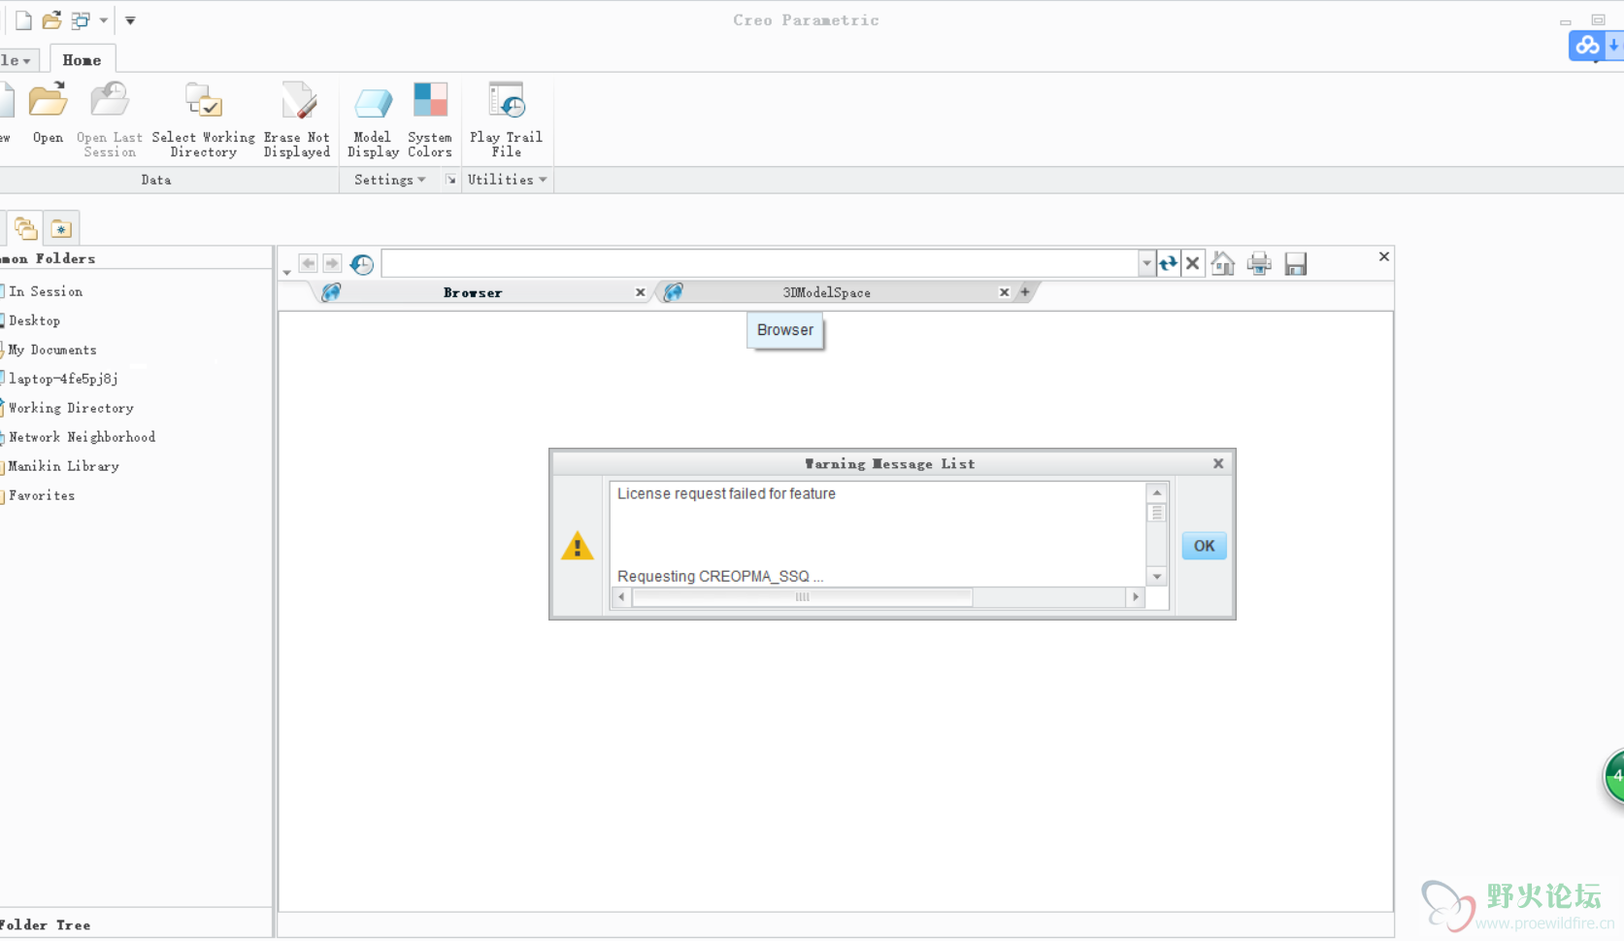The height and width of the screenshot is (941, 1624).
Task: Open the Customize Quick Access Toolbar dropdown
Action: pyautogui.click(x=130, y=20)
